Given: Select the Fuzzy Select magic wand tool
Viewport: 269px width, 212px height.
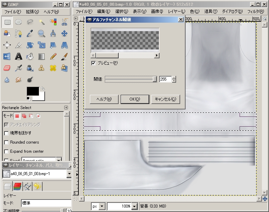Looking at the screenshot, I should point(42,22).
